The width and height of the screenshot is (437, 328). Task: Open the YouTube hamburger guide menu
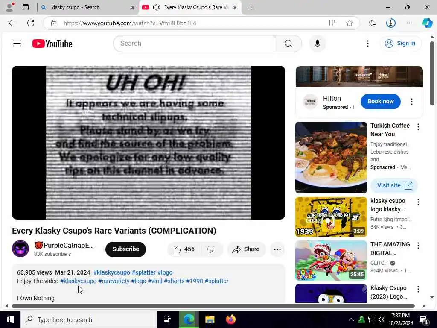point(17,44)
